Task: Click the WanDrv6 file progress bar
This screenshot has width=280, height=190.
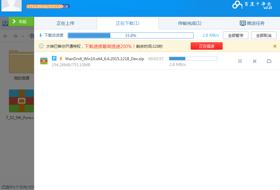Action: coord(193,59)
